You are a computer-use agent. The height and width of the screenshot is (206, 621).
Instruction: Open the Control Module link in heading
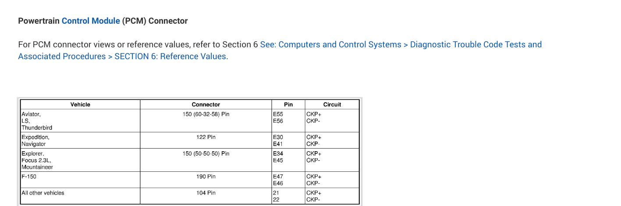91,21
